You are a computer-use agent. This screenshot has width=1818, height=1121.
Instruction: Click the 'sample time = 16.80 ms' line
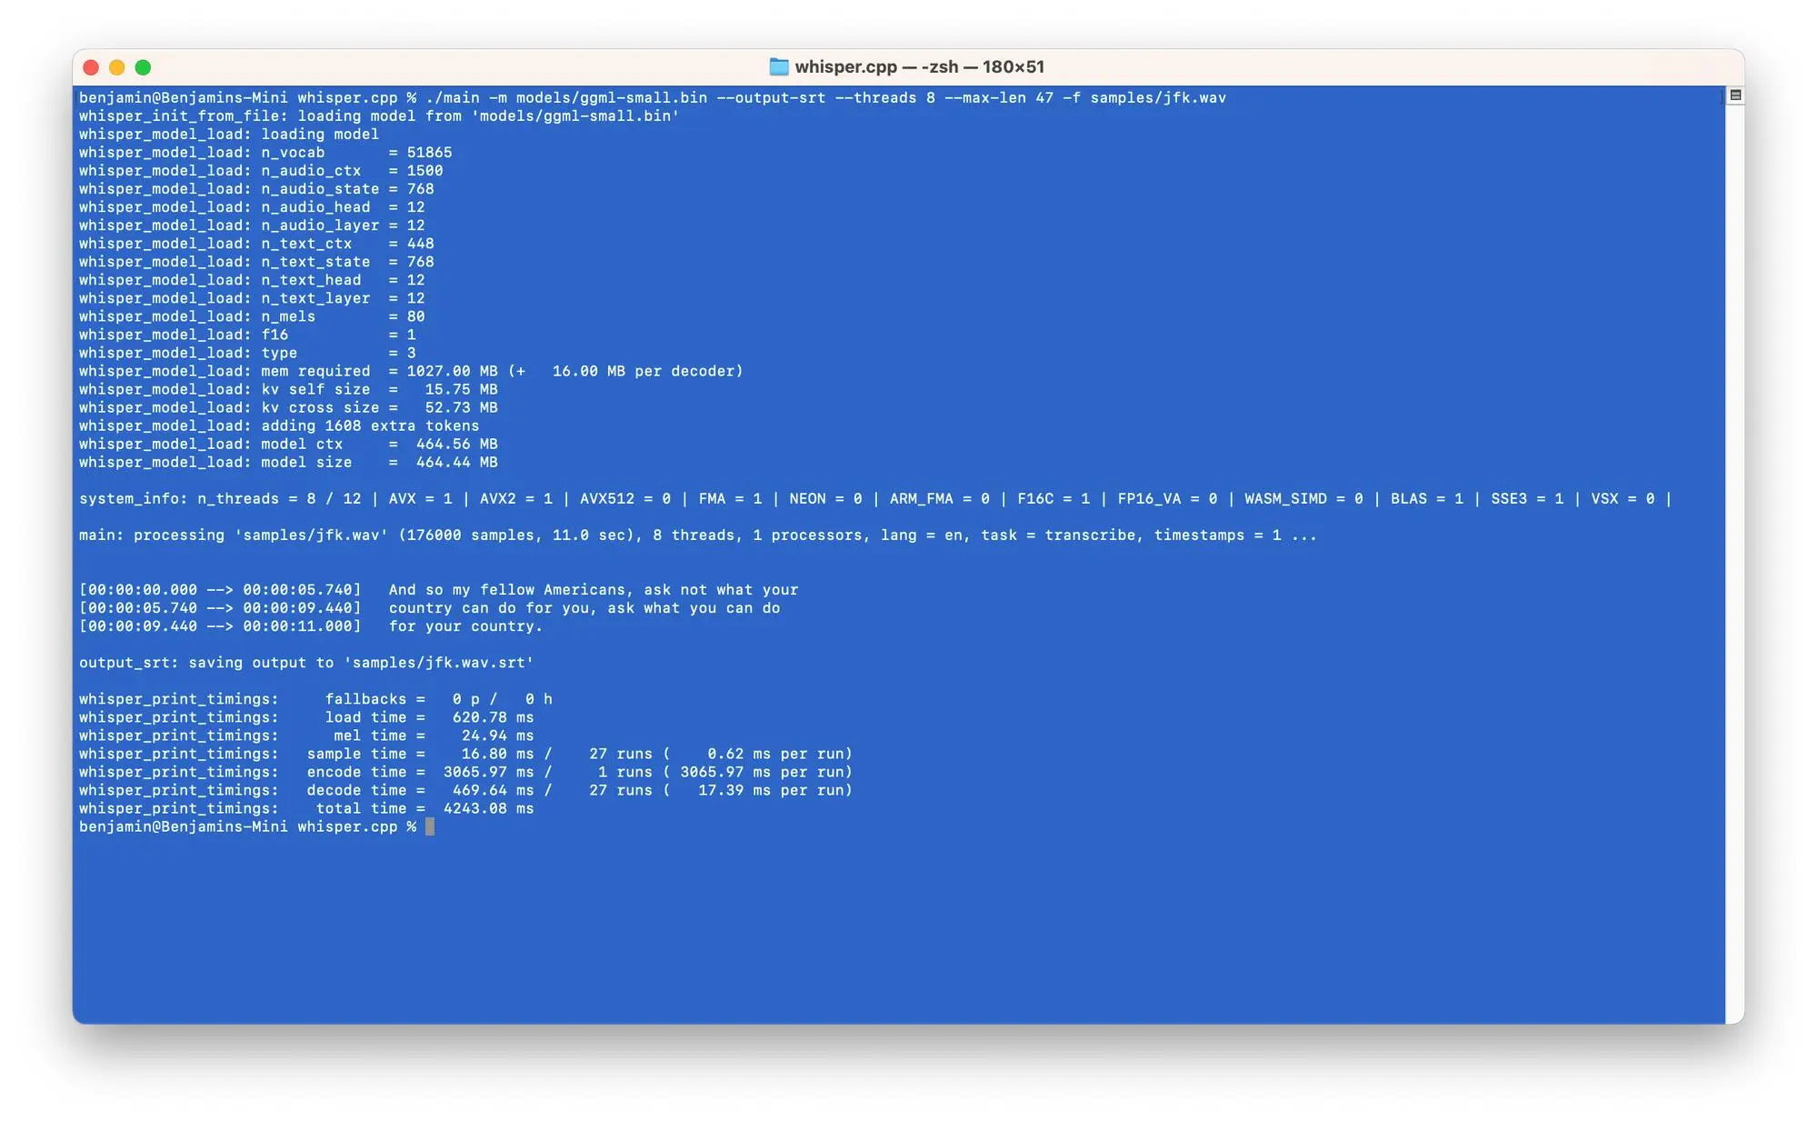tap(465, 753)
